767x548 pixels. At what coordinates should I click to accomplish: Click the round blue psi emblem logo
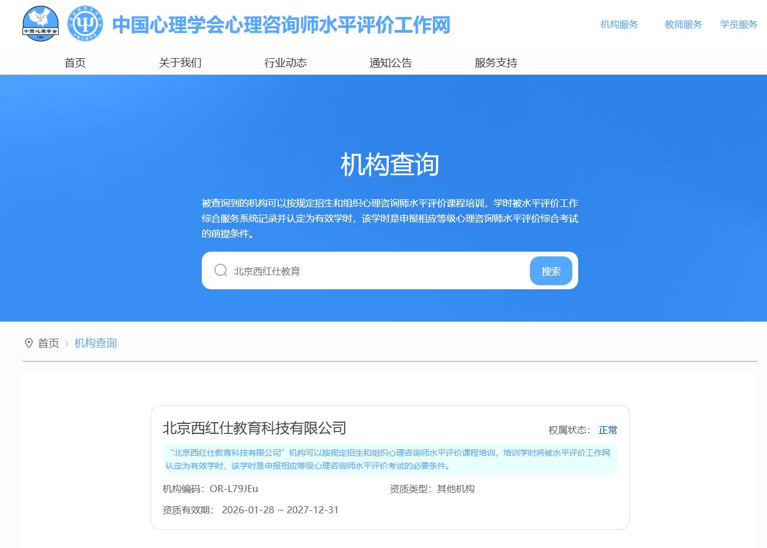[x=85, y=24]
